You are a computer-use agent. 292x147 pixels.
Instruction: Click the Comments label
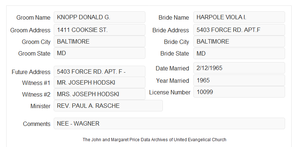(x=37, y=124)
